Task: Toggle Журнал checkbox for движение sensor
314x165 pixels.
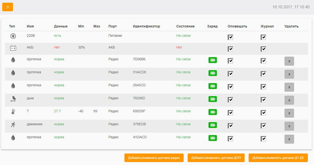Action: point(263,126)
